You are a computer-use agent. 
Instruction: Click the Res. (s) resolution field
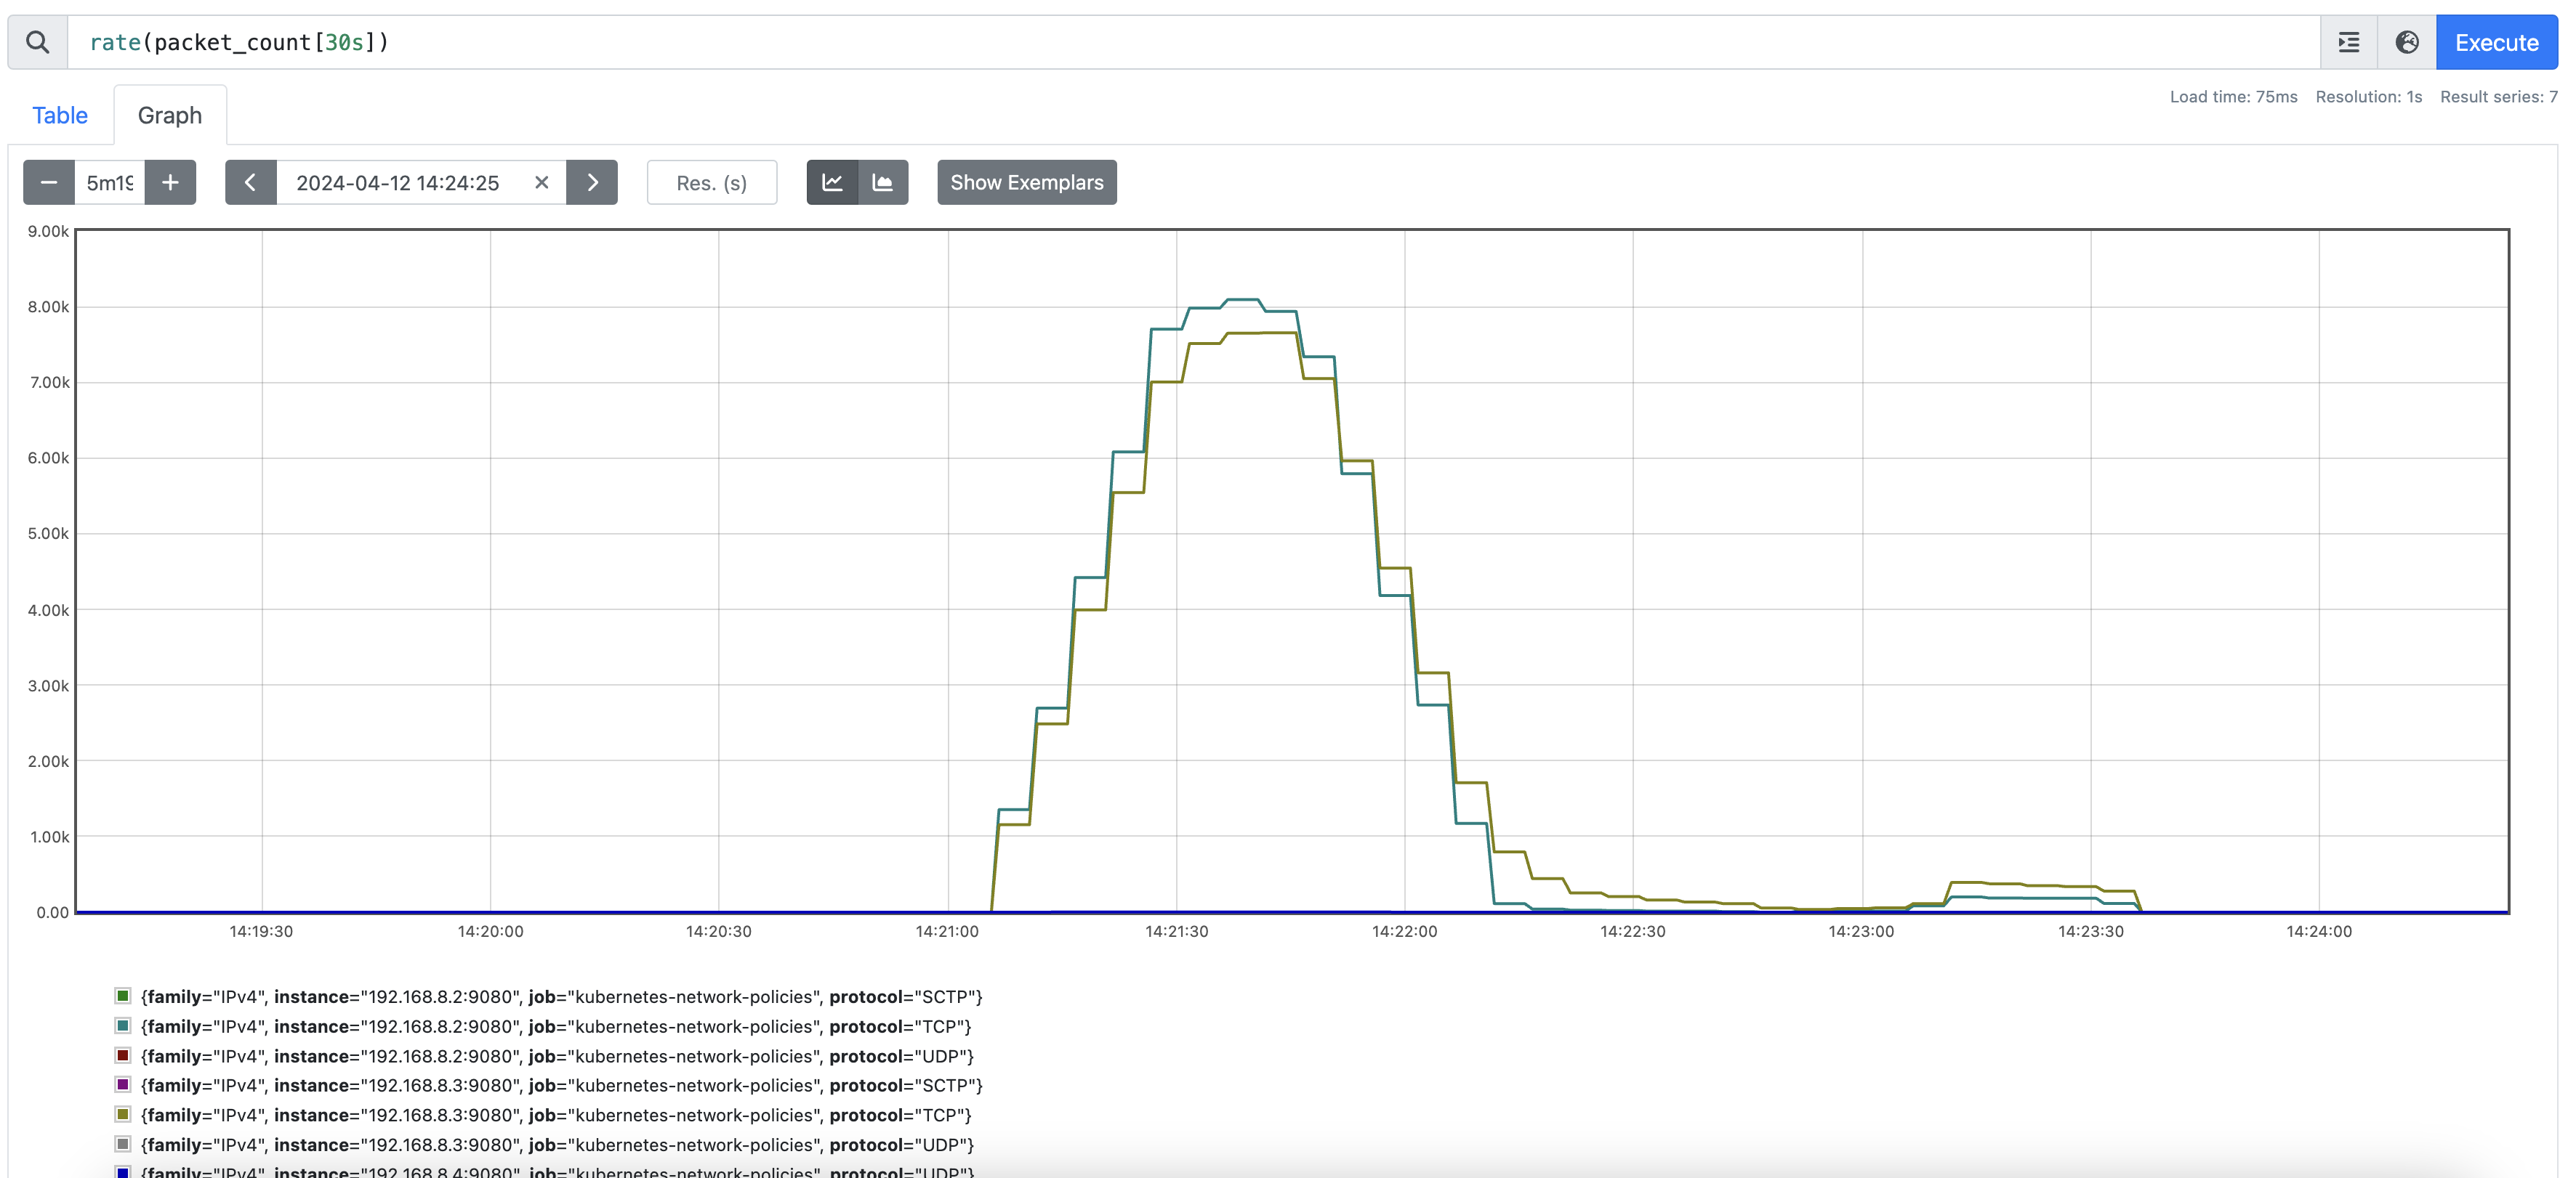coord(712,182)
